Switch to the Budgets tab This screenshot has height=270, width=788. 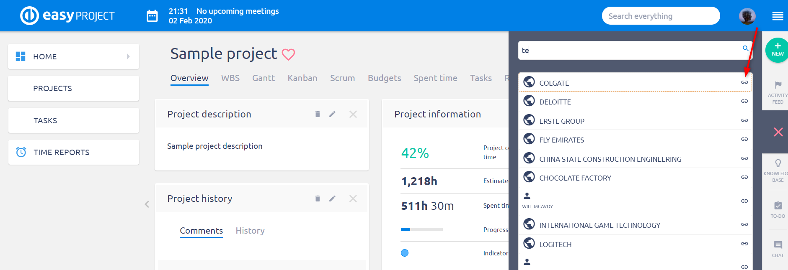(x=385, y=78)
